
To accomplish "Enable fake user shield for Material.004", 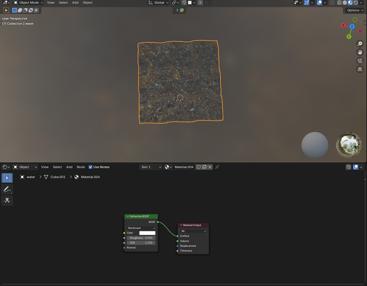I will point(199,167).
